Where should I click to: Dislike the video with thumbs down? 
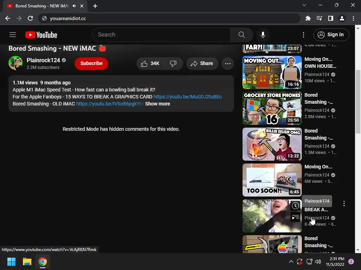pyautogui.click(x=173, y=64)
